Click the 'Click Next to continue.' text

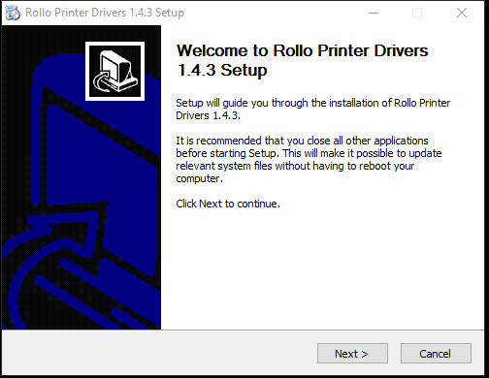click(x=228, y=204)
